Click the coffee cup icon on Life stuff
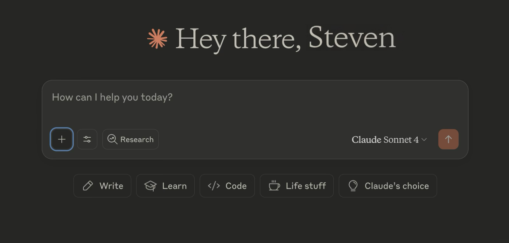Viewport: 509px width, 243px height. click(x=274, y=185)
